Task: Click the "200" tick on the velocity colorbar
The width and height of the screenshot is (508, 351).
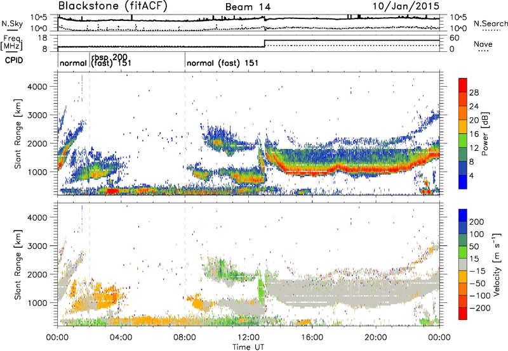Action: pyautogui.click(x=477, y=222)
